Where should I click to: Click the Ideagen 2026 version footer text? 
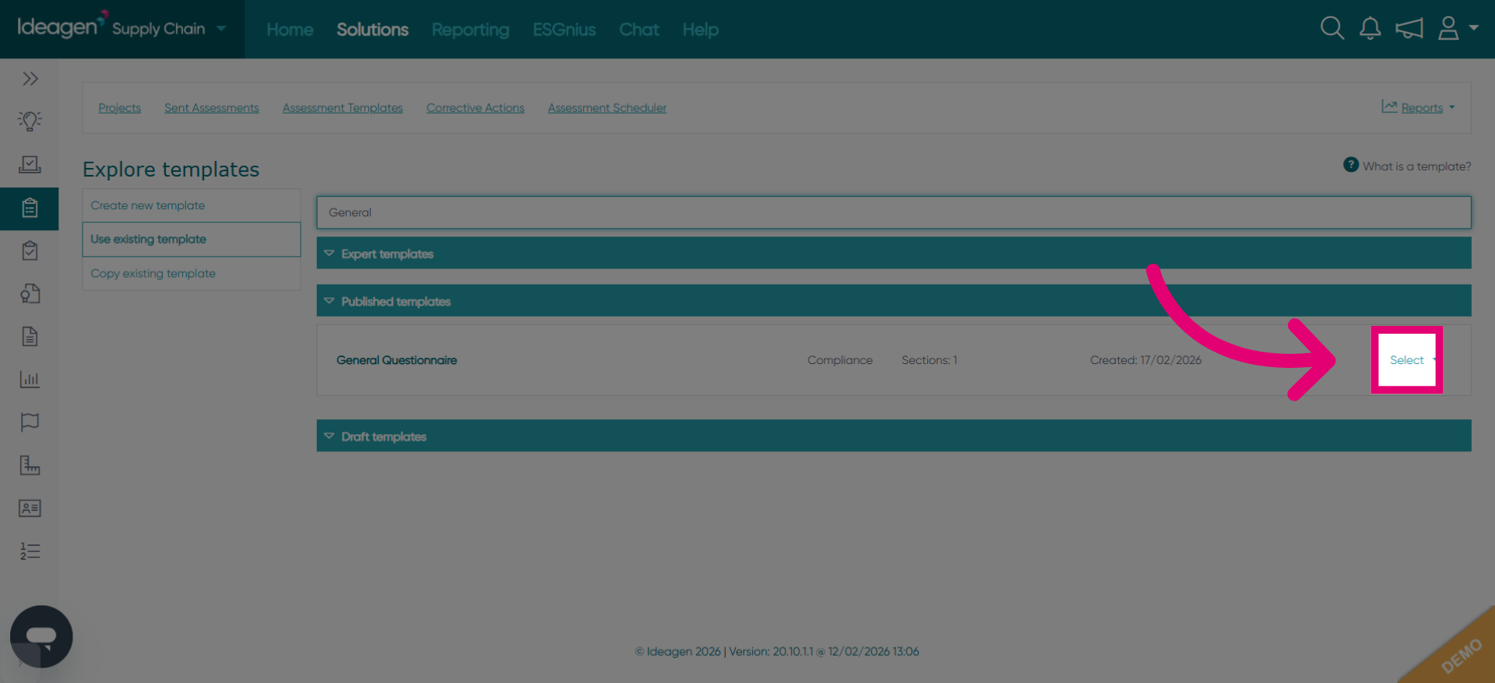777,651
